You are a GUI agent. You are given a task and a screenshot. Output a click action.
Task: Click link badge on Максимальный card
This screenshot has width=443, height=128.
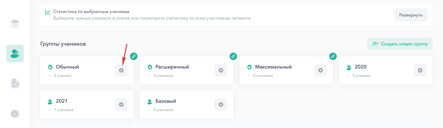coord(333,56)
